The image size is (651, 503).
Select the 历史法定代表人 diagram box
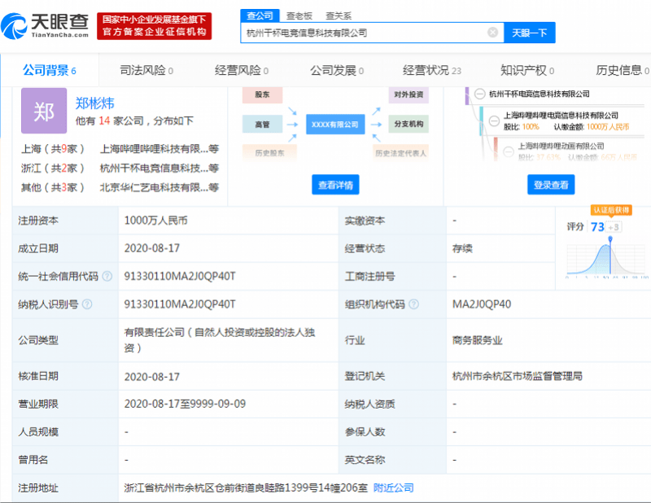pos(400,153)
